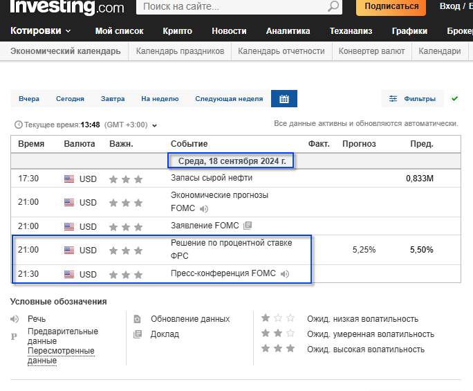Click importance stars in 21:30 row
This screenshot has width=473, height=391.
126,275
